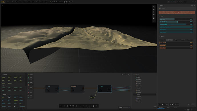Collapse the Graph 1 tree root
Viewport: 197px width, 111px height.
(x=133, y=75)
